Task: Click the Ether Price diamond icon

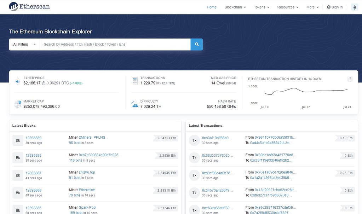Action: click(18, 81)
